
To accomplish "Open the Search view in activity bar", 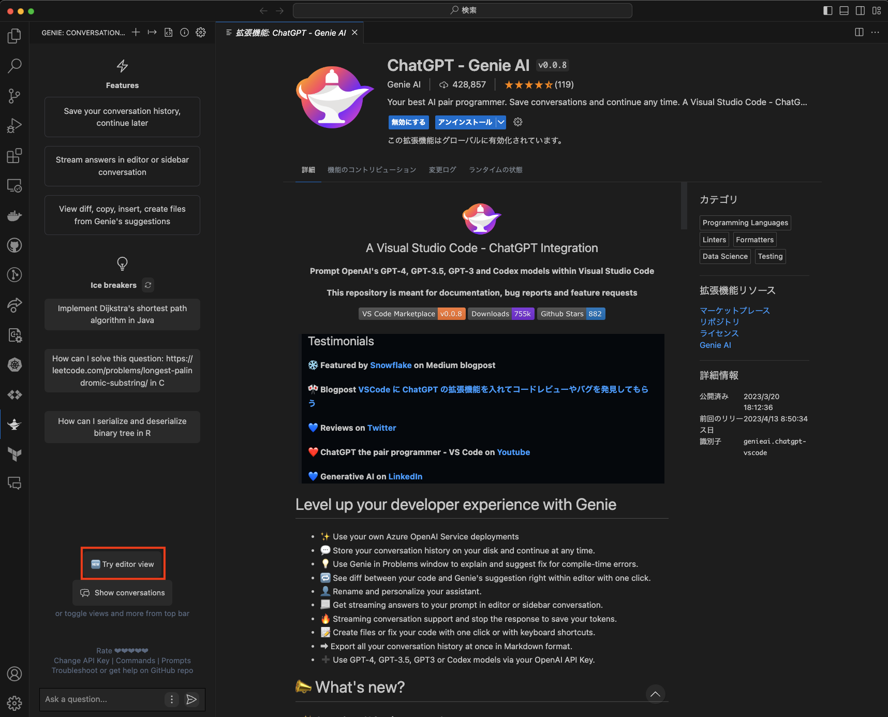I will coord(14,66).
